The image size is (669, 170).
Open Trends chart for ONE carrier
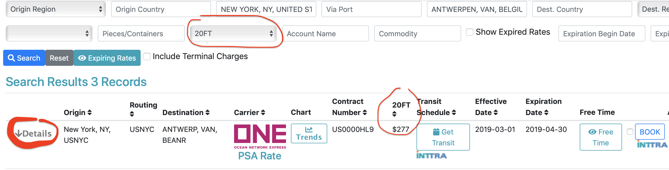309,133
